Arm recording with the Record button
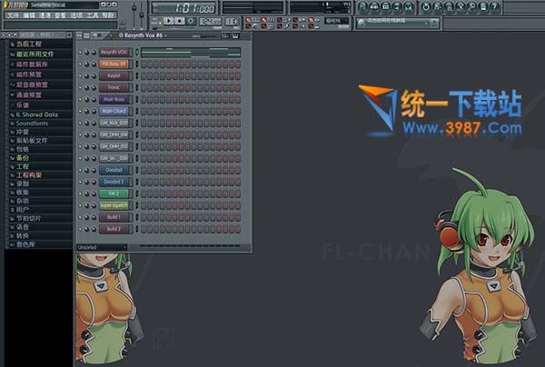545x367 pixels. [x=191, y=21]
